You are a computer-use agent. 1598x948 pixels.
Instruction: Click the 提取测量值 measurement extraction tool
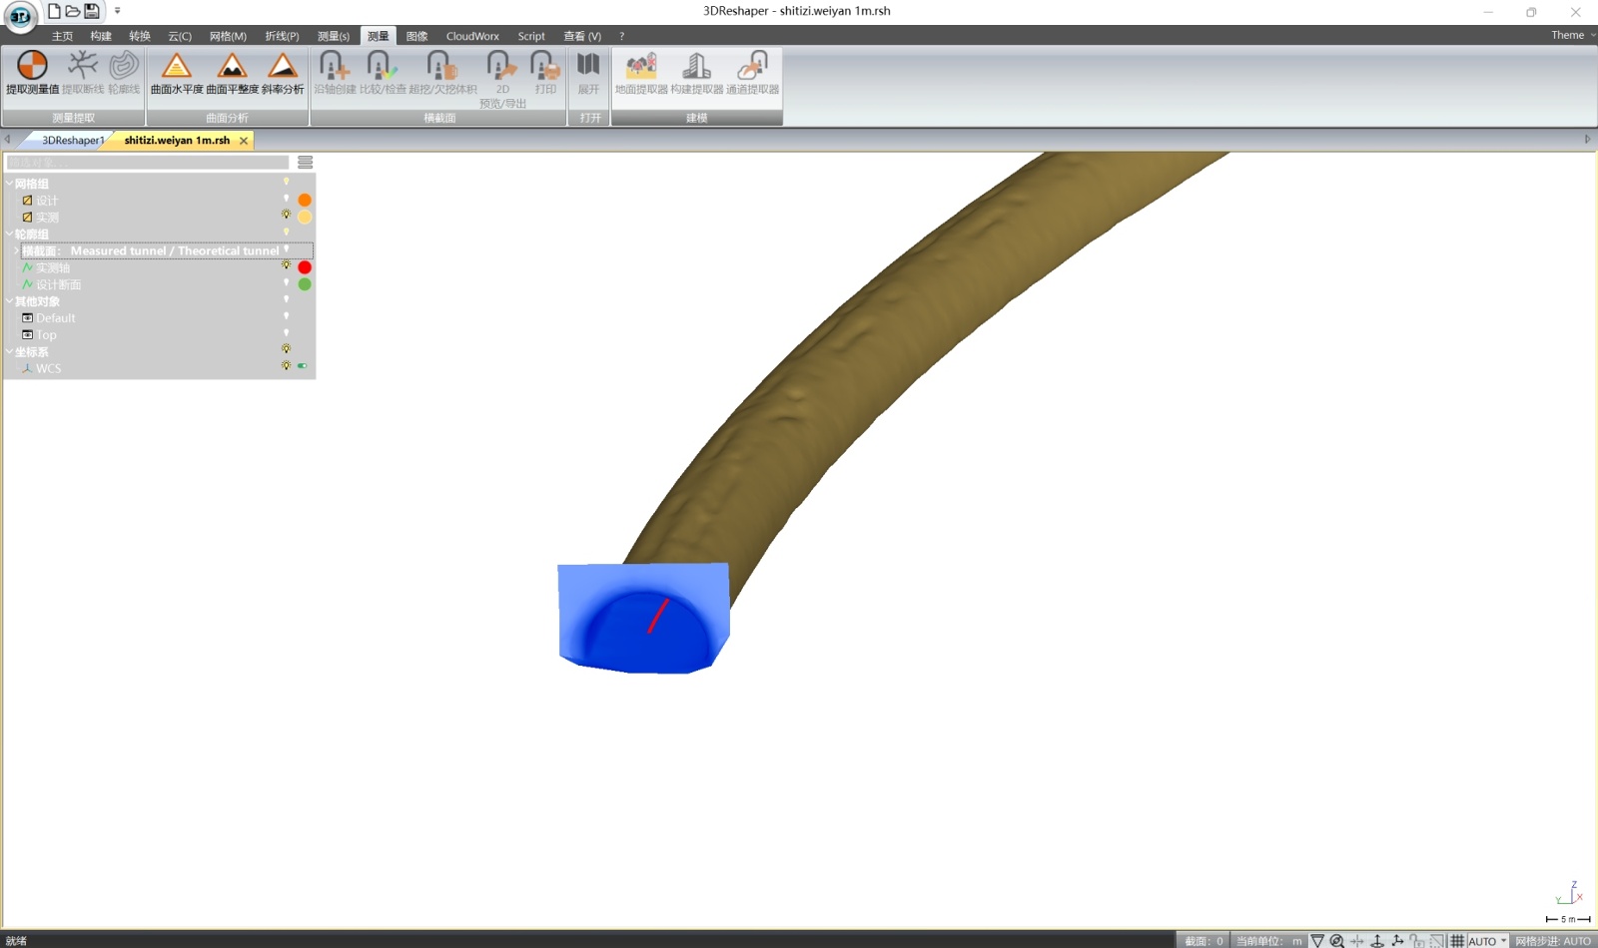(32, 72)
